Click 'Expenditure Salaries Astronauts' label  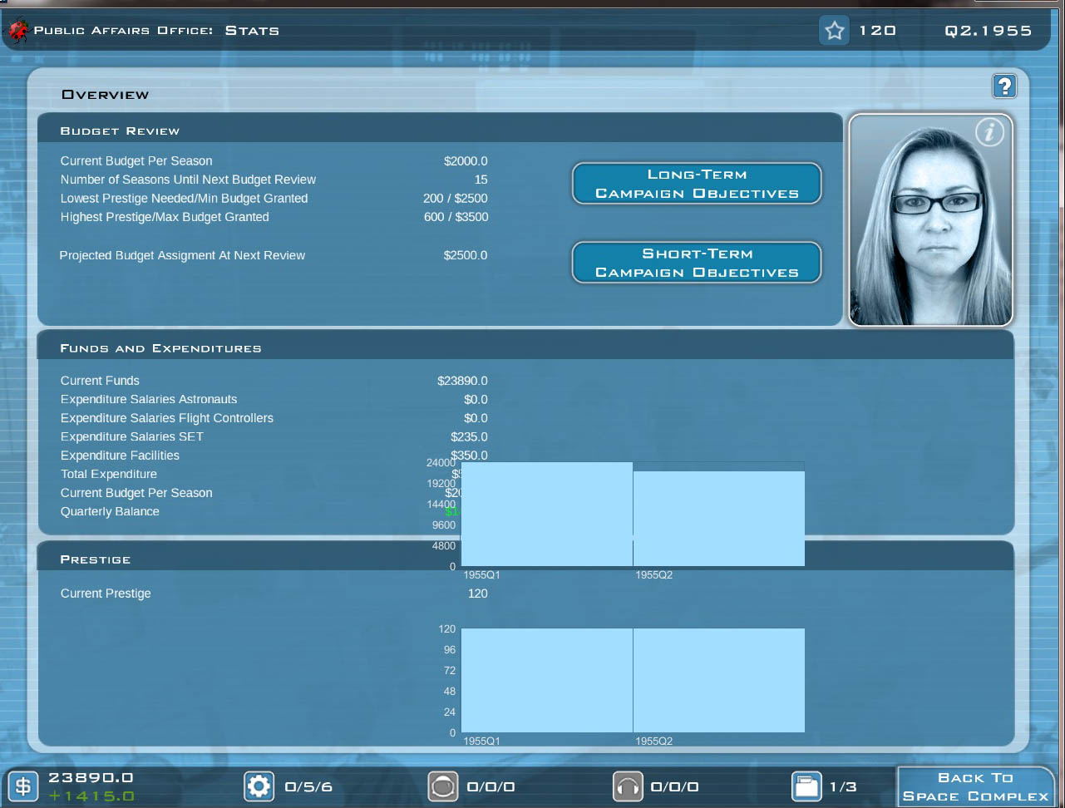149,400
